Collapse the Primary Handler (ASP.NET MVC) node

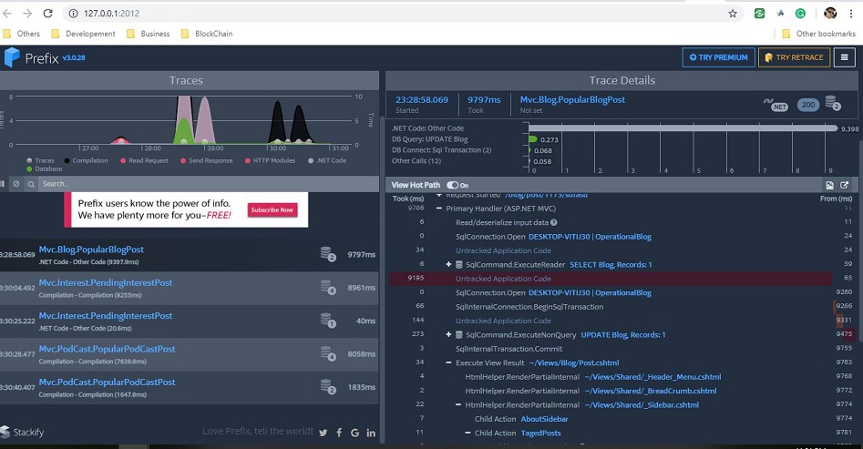(439, 209)
